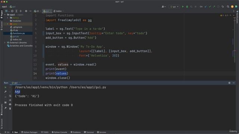Click Expand All in Project panel toolbar
Image resolution: width=239 pixels, height=134 pixels.
tap(16, 11)
